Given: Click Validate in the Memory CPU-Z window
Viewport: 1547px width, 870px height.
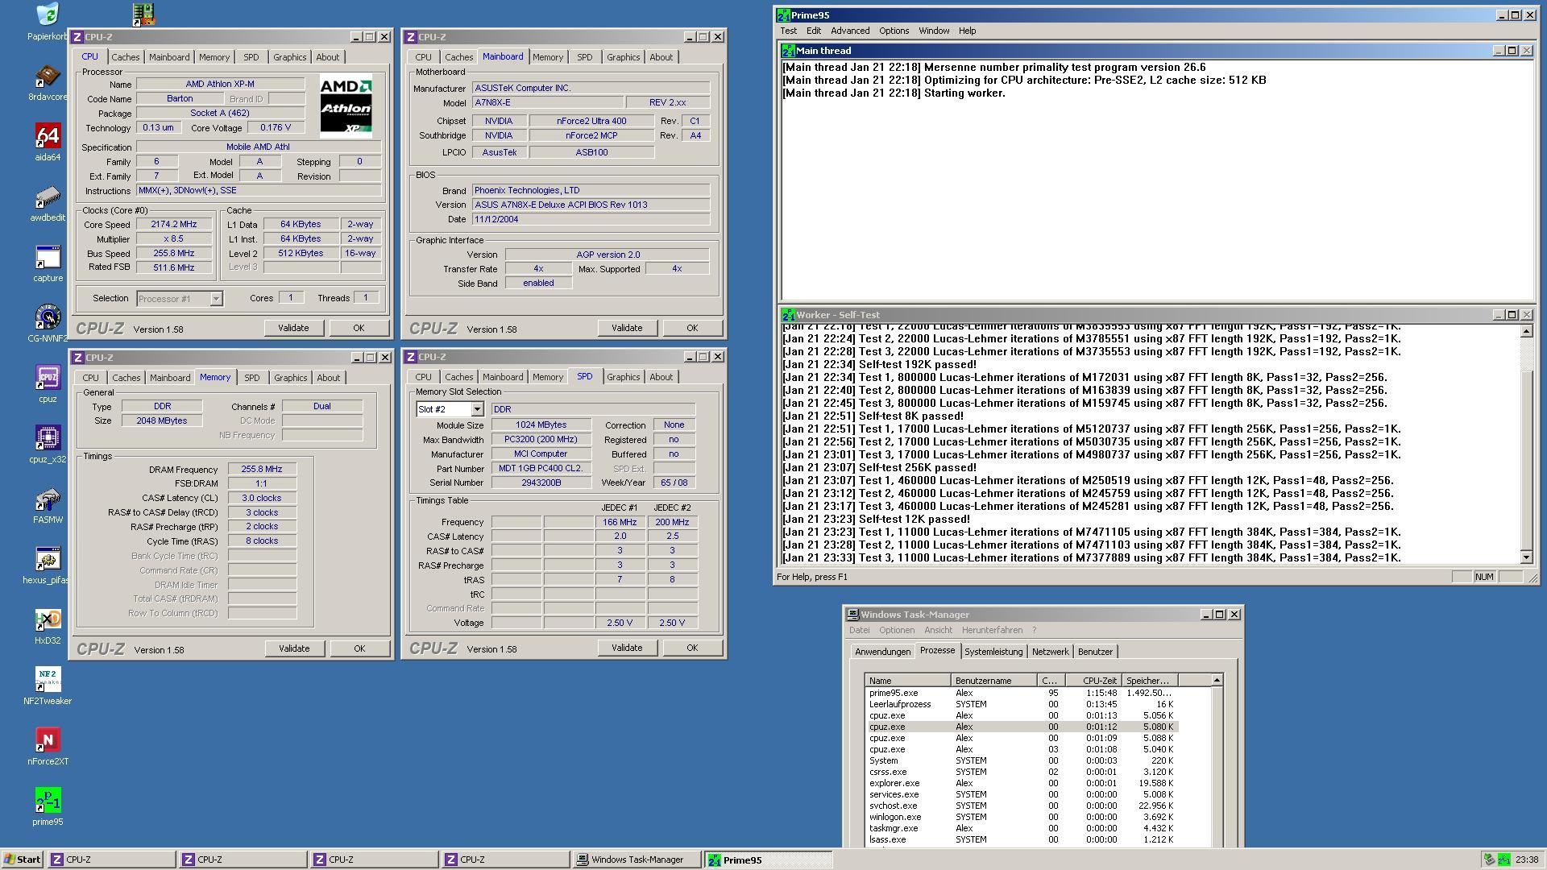Looking at the screenshot, I should pyautogui.click(x=294, y=648).
